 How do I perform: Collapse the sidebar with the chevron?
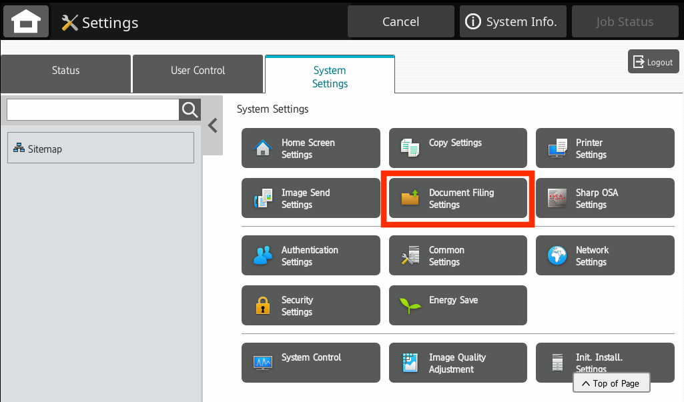coord(212,125)
